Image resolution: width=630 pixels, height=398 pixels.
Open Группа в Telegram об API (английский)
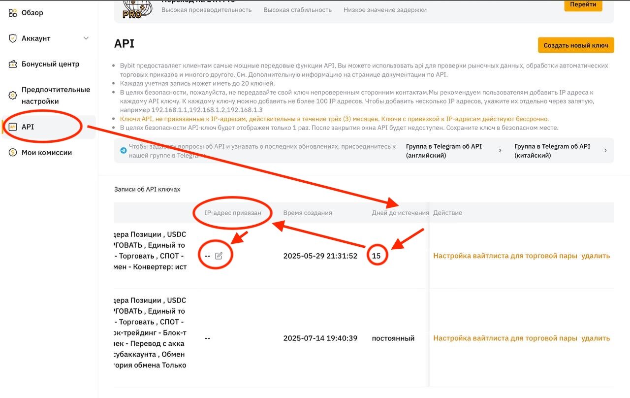point(444,151)
